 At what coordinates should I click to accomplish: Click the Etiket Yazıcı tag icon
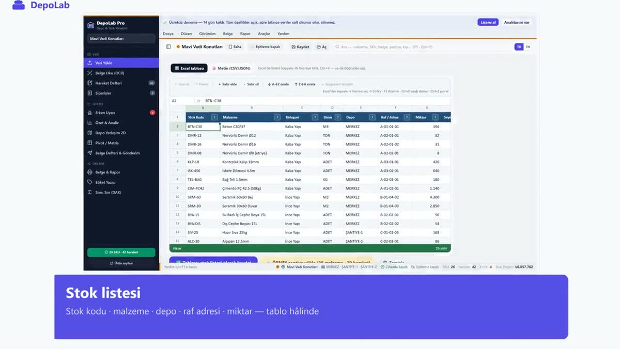pos(90,182)
